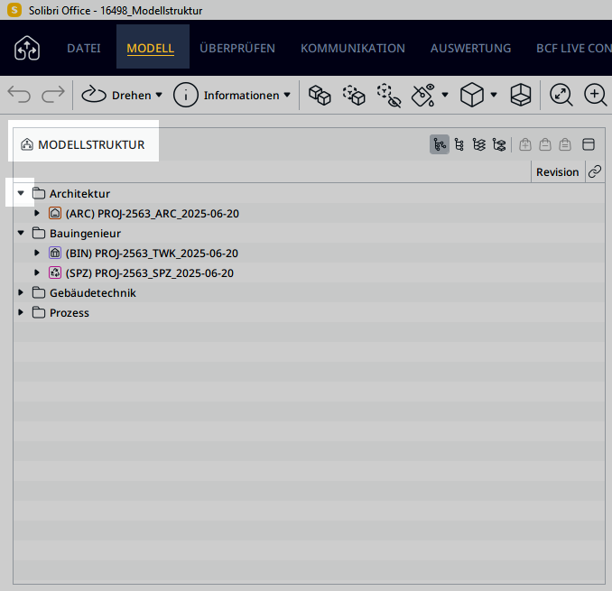Click the 3D cube view icon

(x=472, y=95)
